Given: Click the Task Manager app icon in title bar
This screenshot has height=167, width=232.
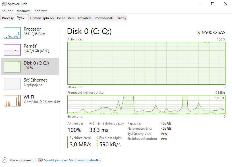Looking at the screenshot, I should pyautogui.click(x=4, y=4).
